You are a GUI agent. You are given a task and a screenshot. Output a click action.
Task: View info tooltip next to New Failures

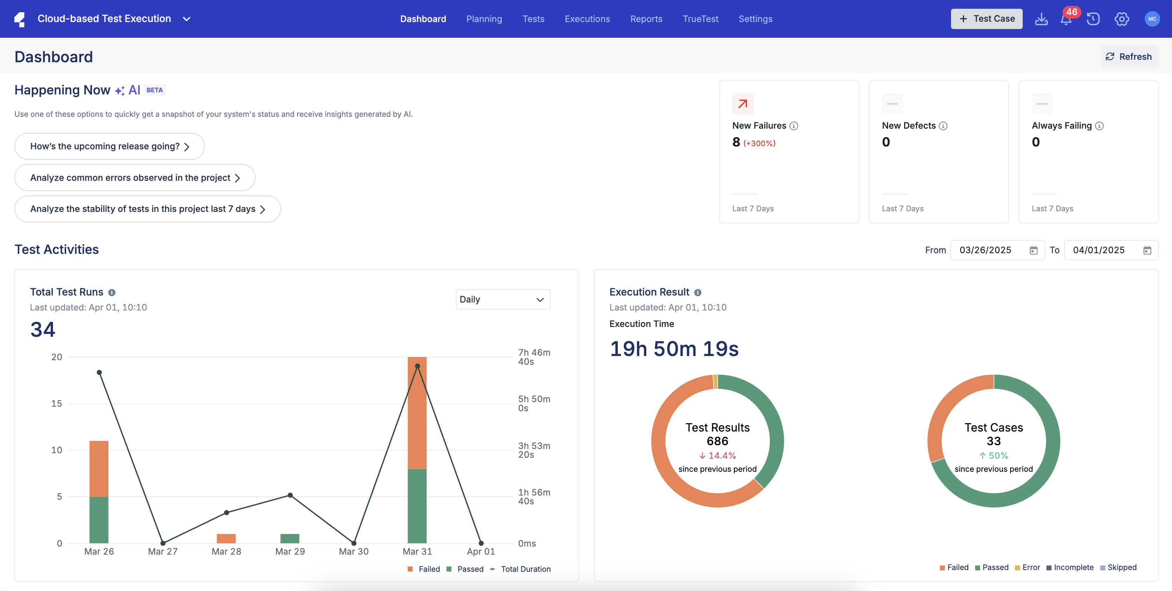(x=794, y=126)
